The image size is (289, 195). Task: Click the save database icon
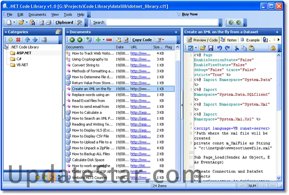[x=33, y=23]
